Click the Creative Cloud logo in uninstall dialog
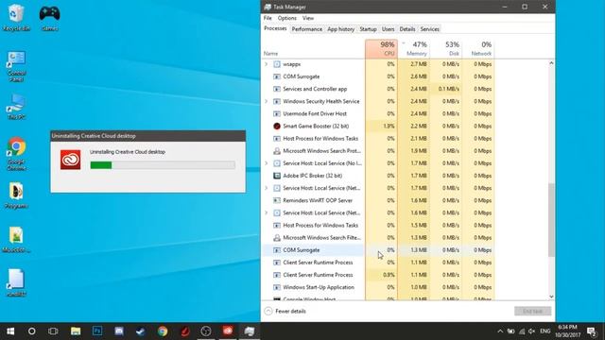 pyautogui.click(x=70, y=160)
